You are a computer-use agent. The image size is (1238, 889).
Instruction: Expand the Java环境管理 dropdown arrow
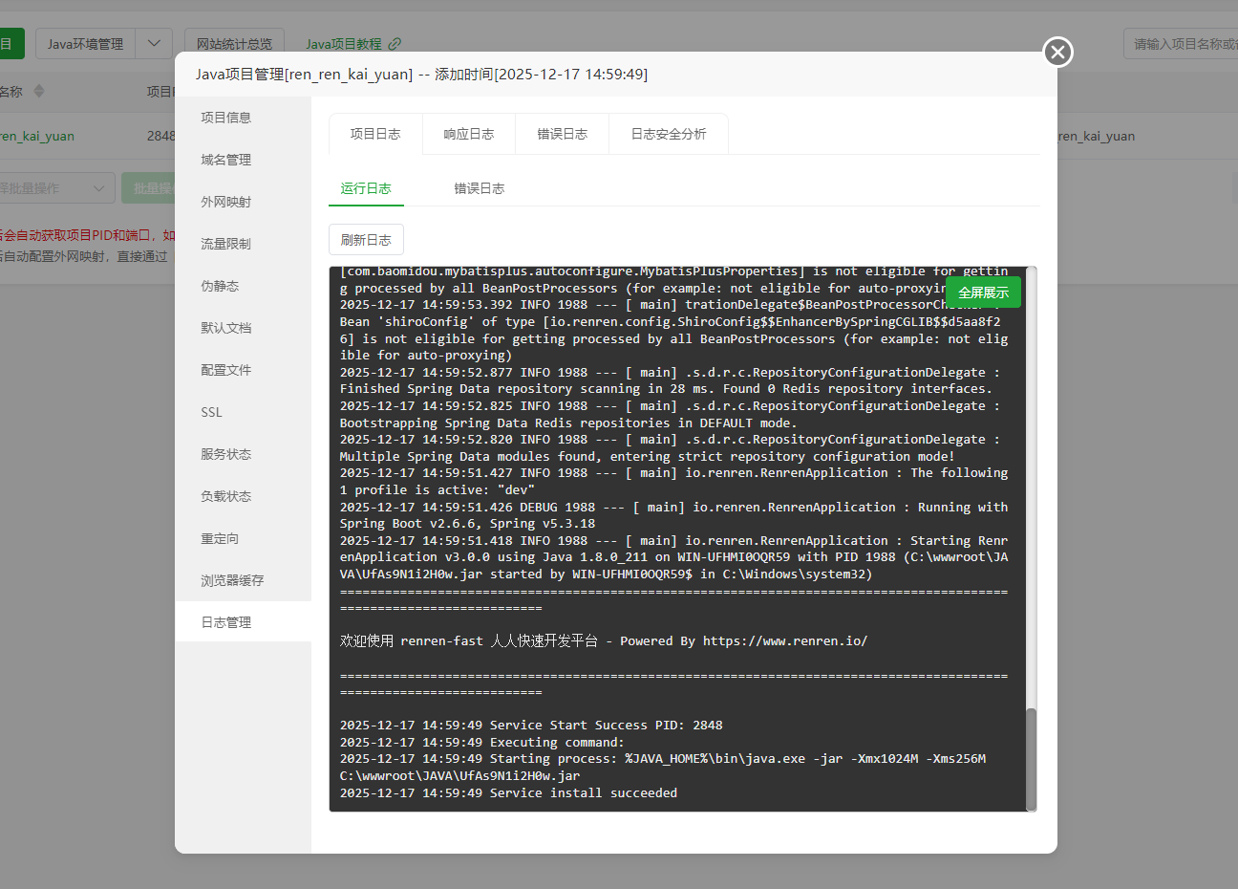tap(154, 44)
